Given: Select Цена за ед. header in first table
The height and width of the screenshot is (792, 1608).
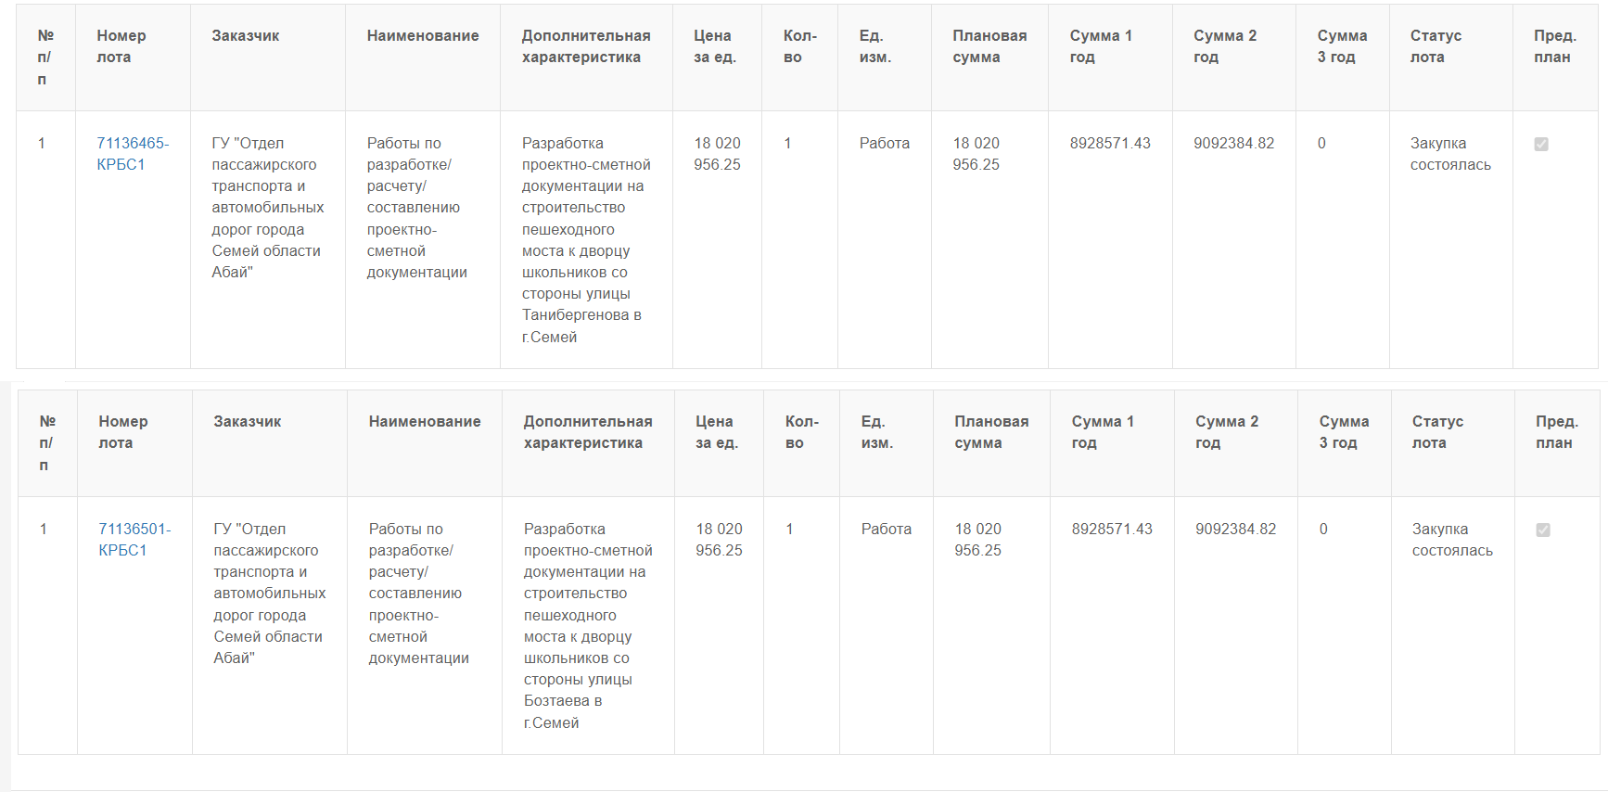Looking at the screenshot, I should point(715,46).
